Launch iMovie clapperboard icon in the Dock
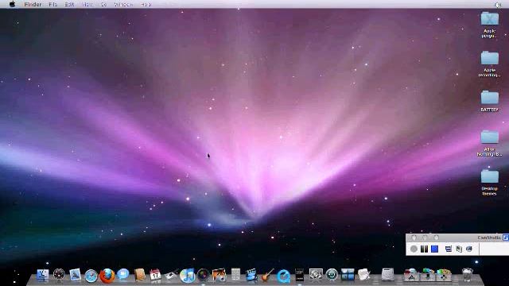Screen dimensions: 509x286 [251, 275]
